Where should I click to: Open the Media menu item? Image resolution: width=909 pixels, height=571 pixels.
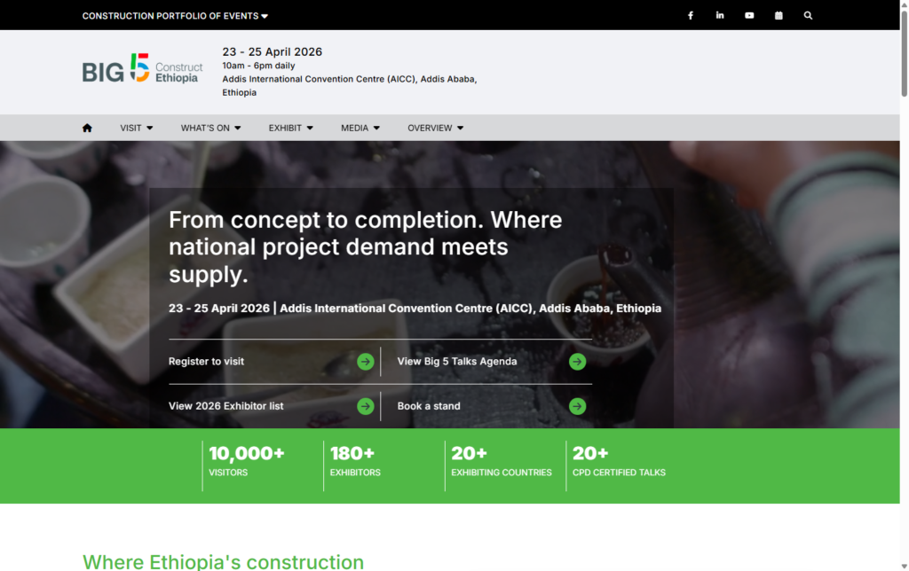(360, 128)
